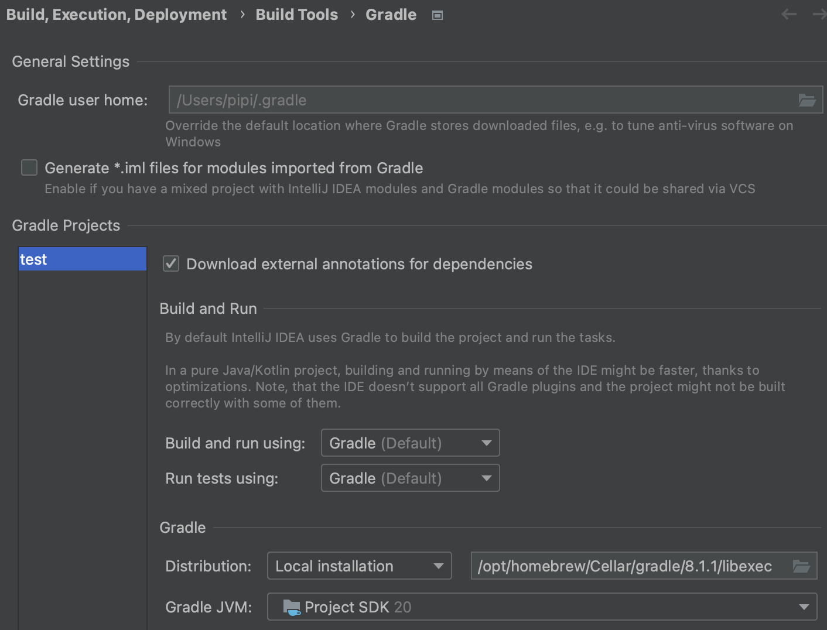Select the test Gradle project

(82, 259)
